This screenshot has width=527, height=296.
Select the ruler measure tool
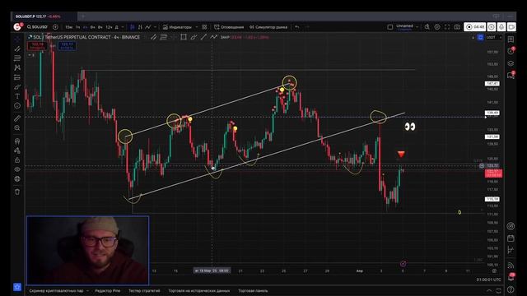click(x=17, y=118)
